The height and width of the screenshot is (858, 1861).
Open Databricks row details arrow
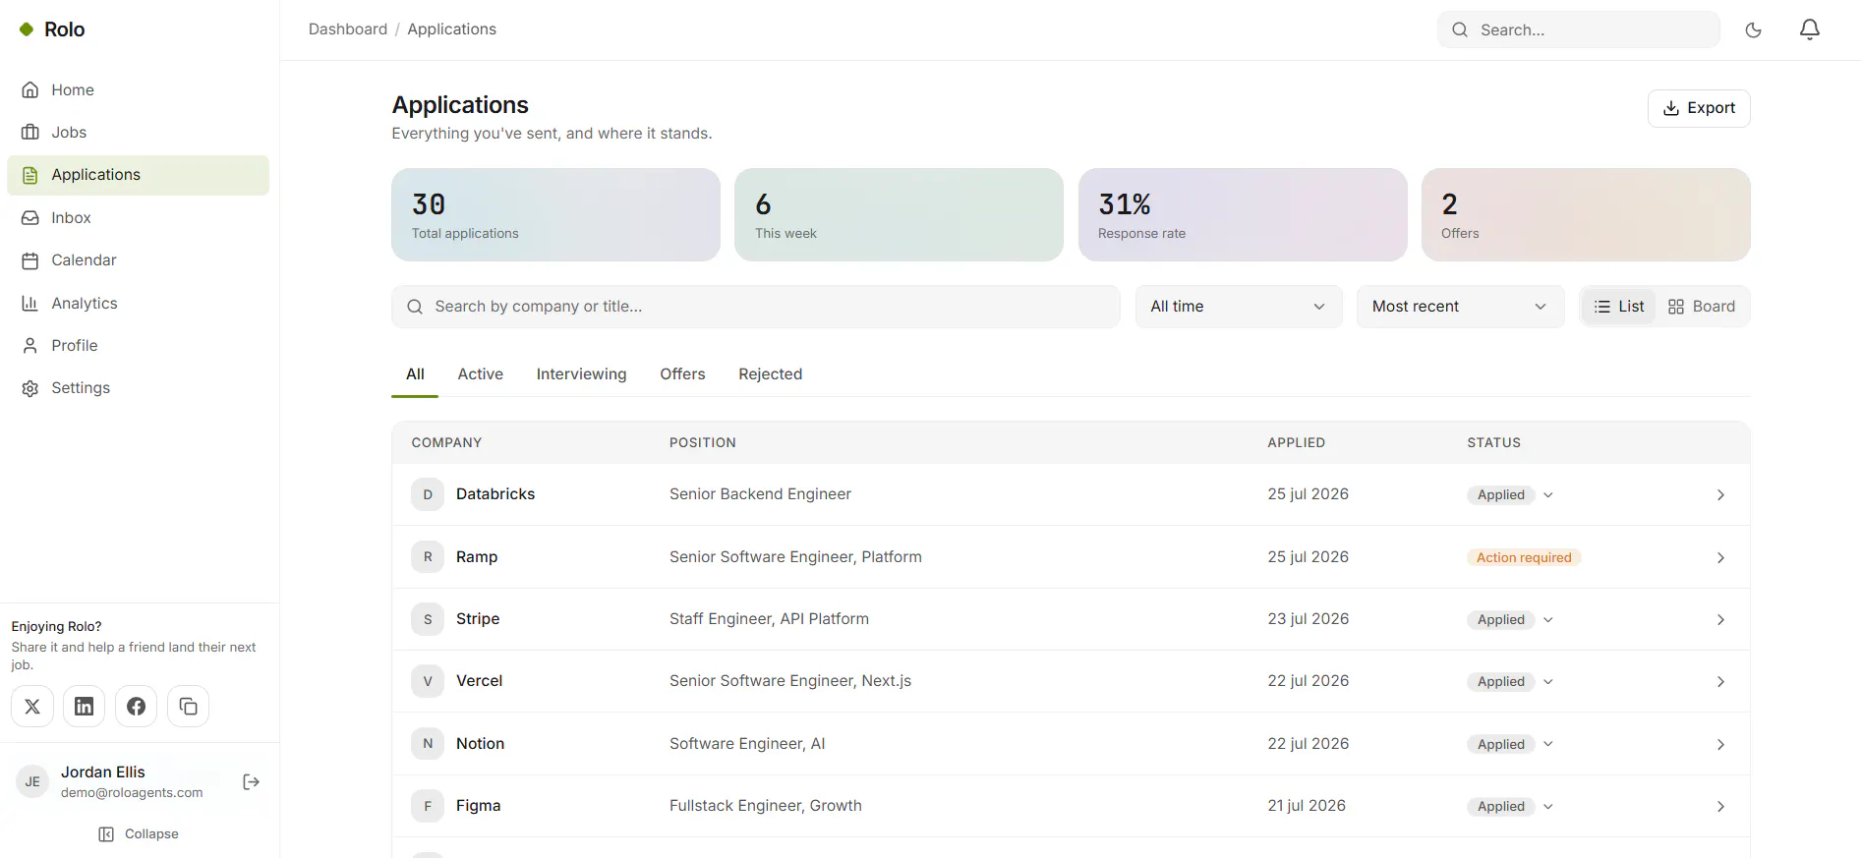coord(1720,494)
